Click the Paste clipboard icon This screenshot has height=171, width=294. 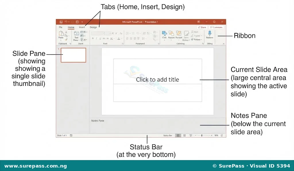(x=61, y=34)
